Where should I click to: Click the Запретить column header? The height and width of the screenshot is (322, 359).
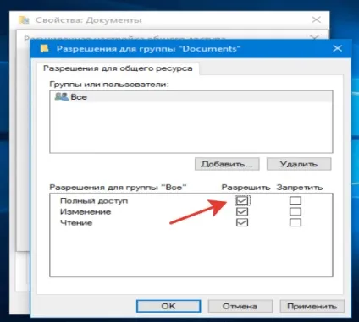(300, 188)
